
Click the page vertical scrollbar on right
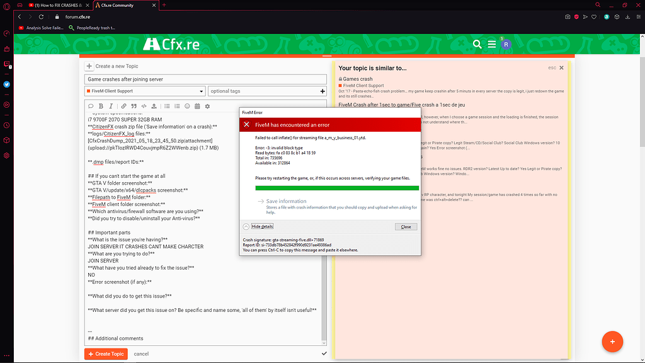642,101
